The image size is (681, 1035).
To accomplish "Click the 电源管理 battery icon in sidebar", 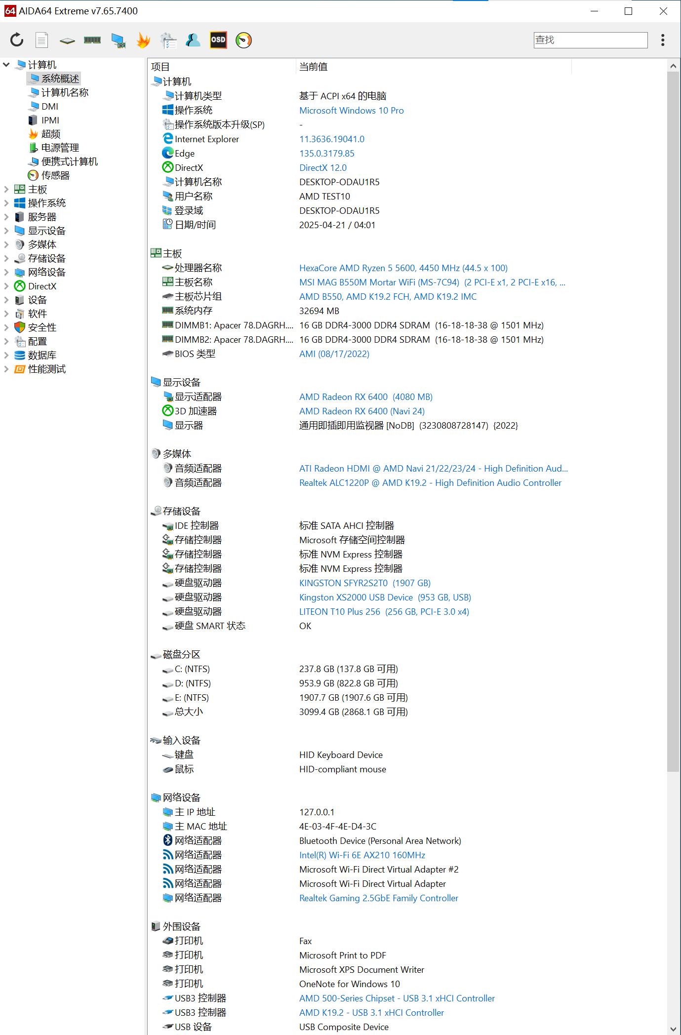I will click(x=33, y=148).
